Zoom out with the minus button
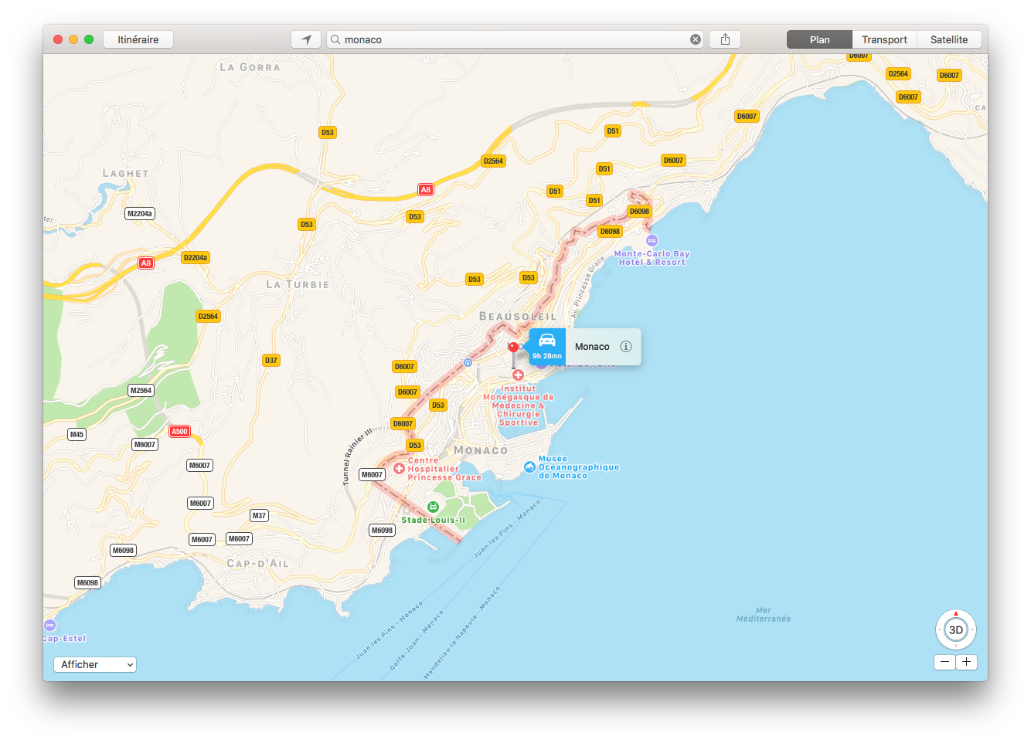The height and width of the screenshot is (743, 1031). pos(944,662)
